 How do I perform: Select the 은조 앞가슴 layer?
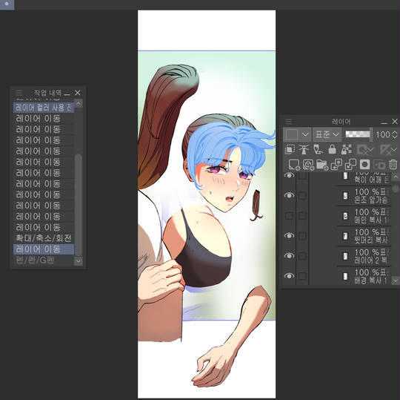click(x=363, y=195)
